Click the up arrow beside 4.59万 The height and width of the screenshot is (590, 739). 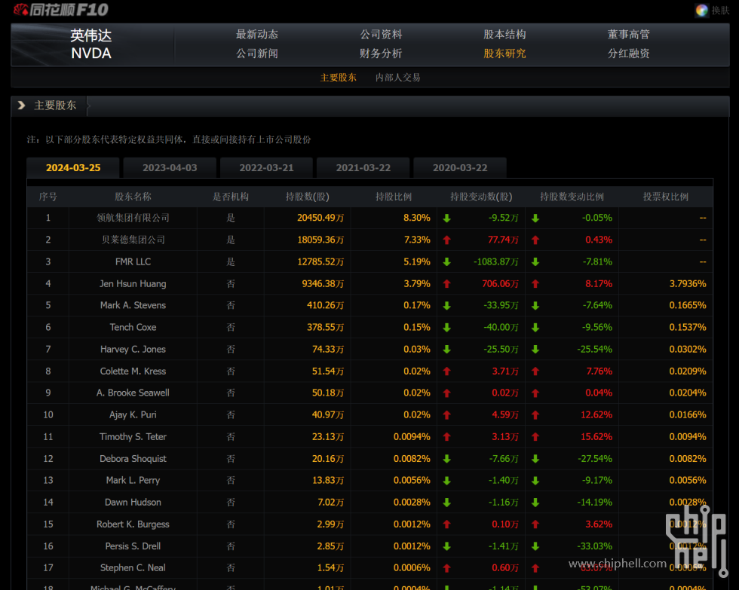[446, 415]
